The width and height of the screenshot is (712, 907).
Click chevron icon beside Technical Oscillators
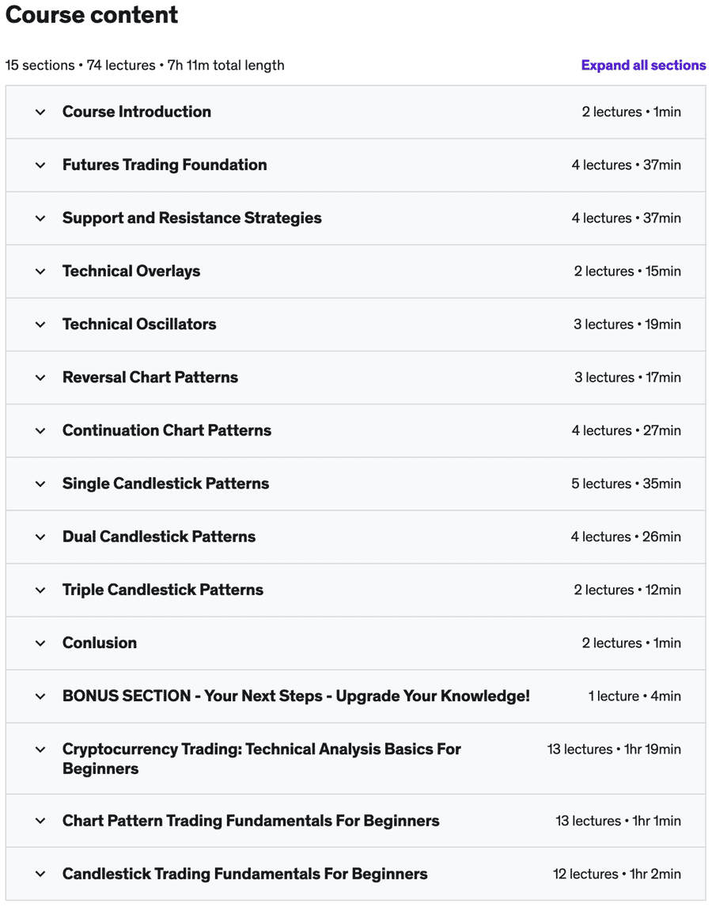(x=40, y=324)
